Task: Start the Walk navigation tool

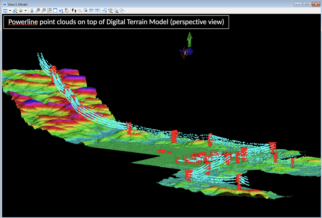Action: click(x=74, y=11)
